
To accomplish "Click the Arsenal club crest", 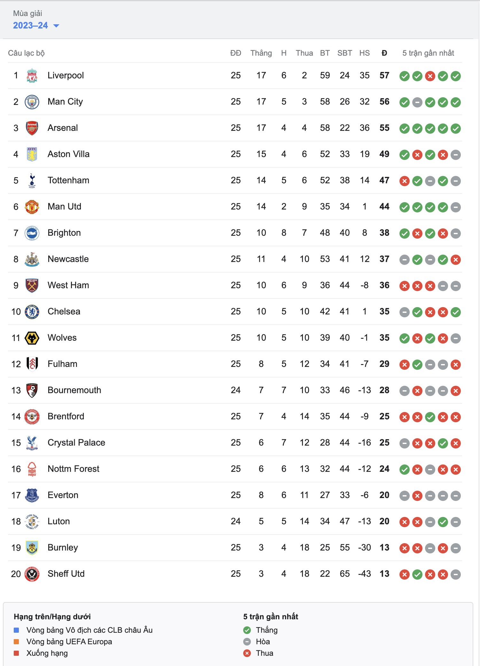I will tap(32, 128).
